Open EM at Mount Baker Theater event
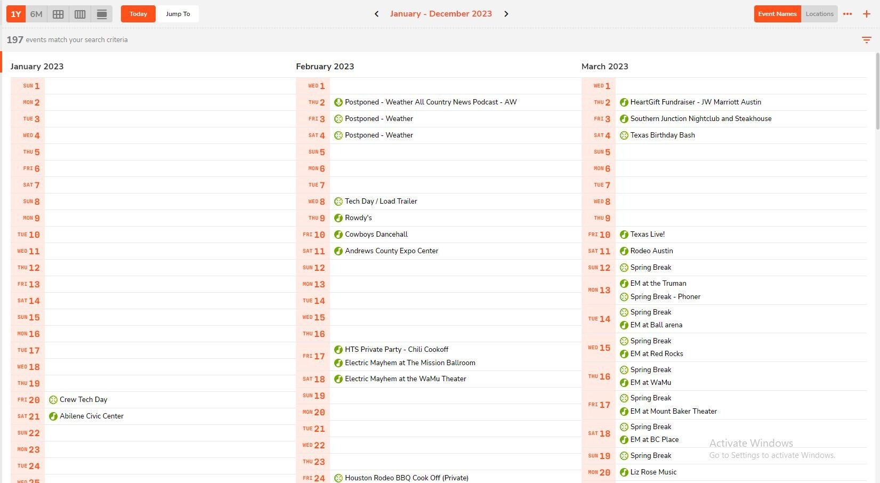The height and width of the screenshot is (483, 880). (x=674, y=411)
